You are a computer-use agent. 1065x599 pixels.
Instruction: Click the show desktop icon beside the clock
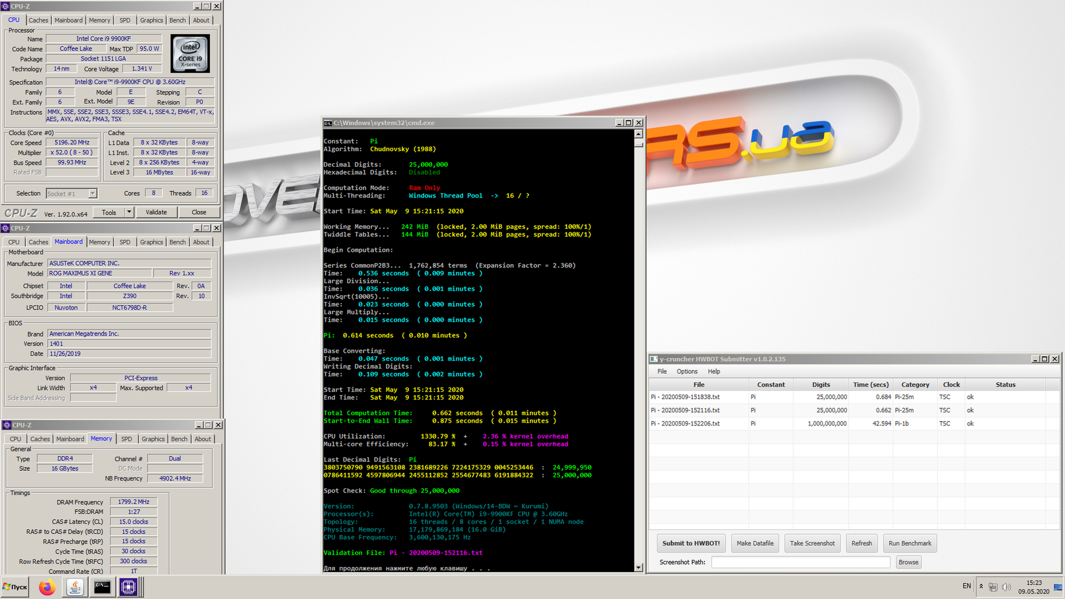[x=1058, y=587]
